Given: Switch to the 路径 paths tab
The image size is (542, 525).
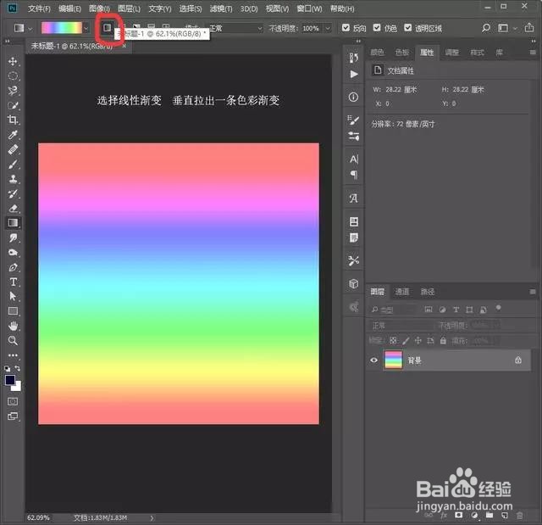Looking at the screenshot, I should [x=427, y=292].
